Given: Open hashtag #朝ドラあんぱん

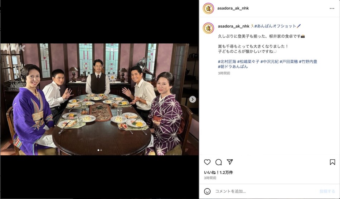Looking at the screenshot, I should point(233,67).
